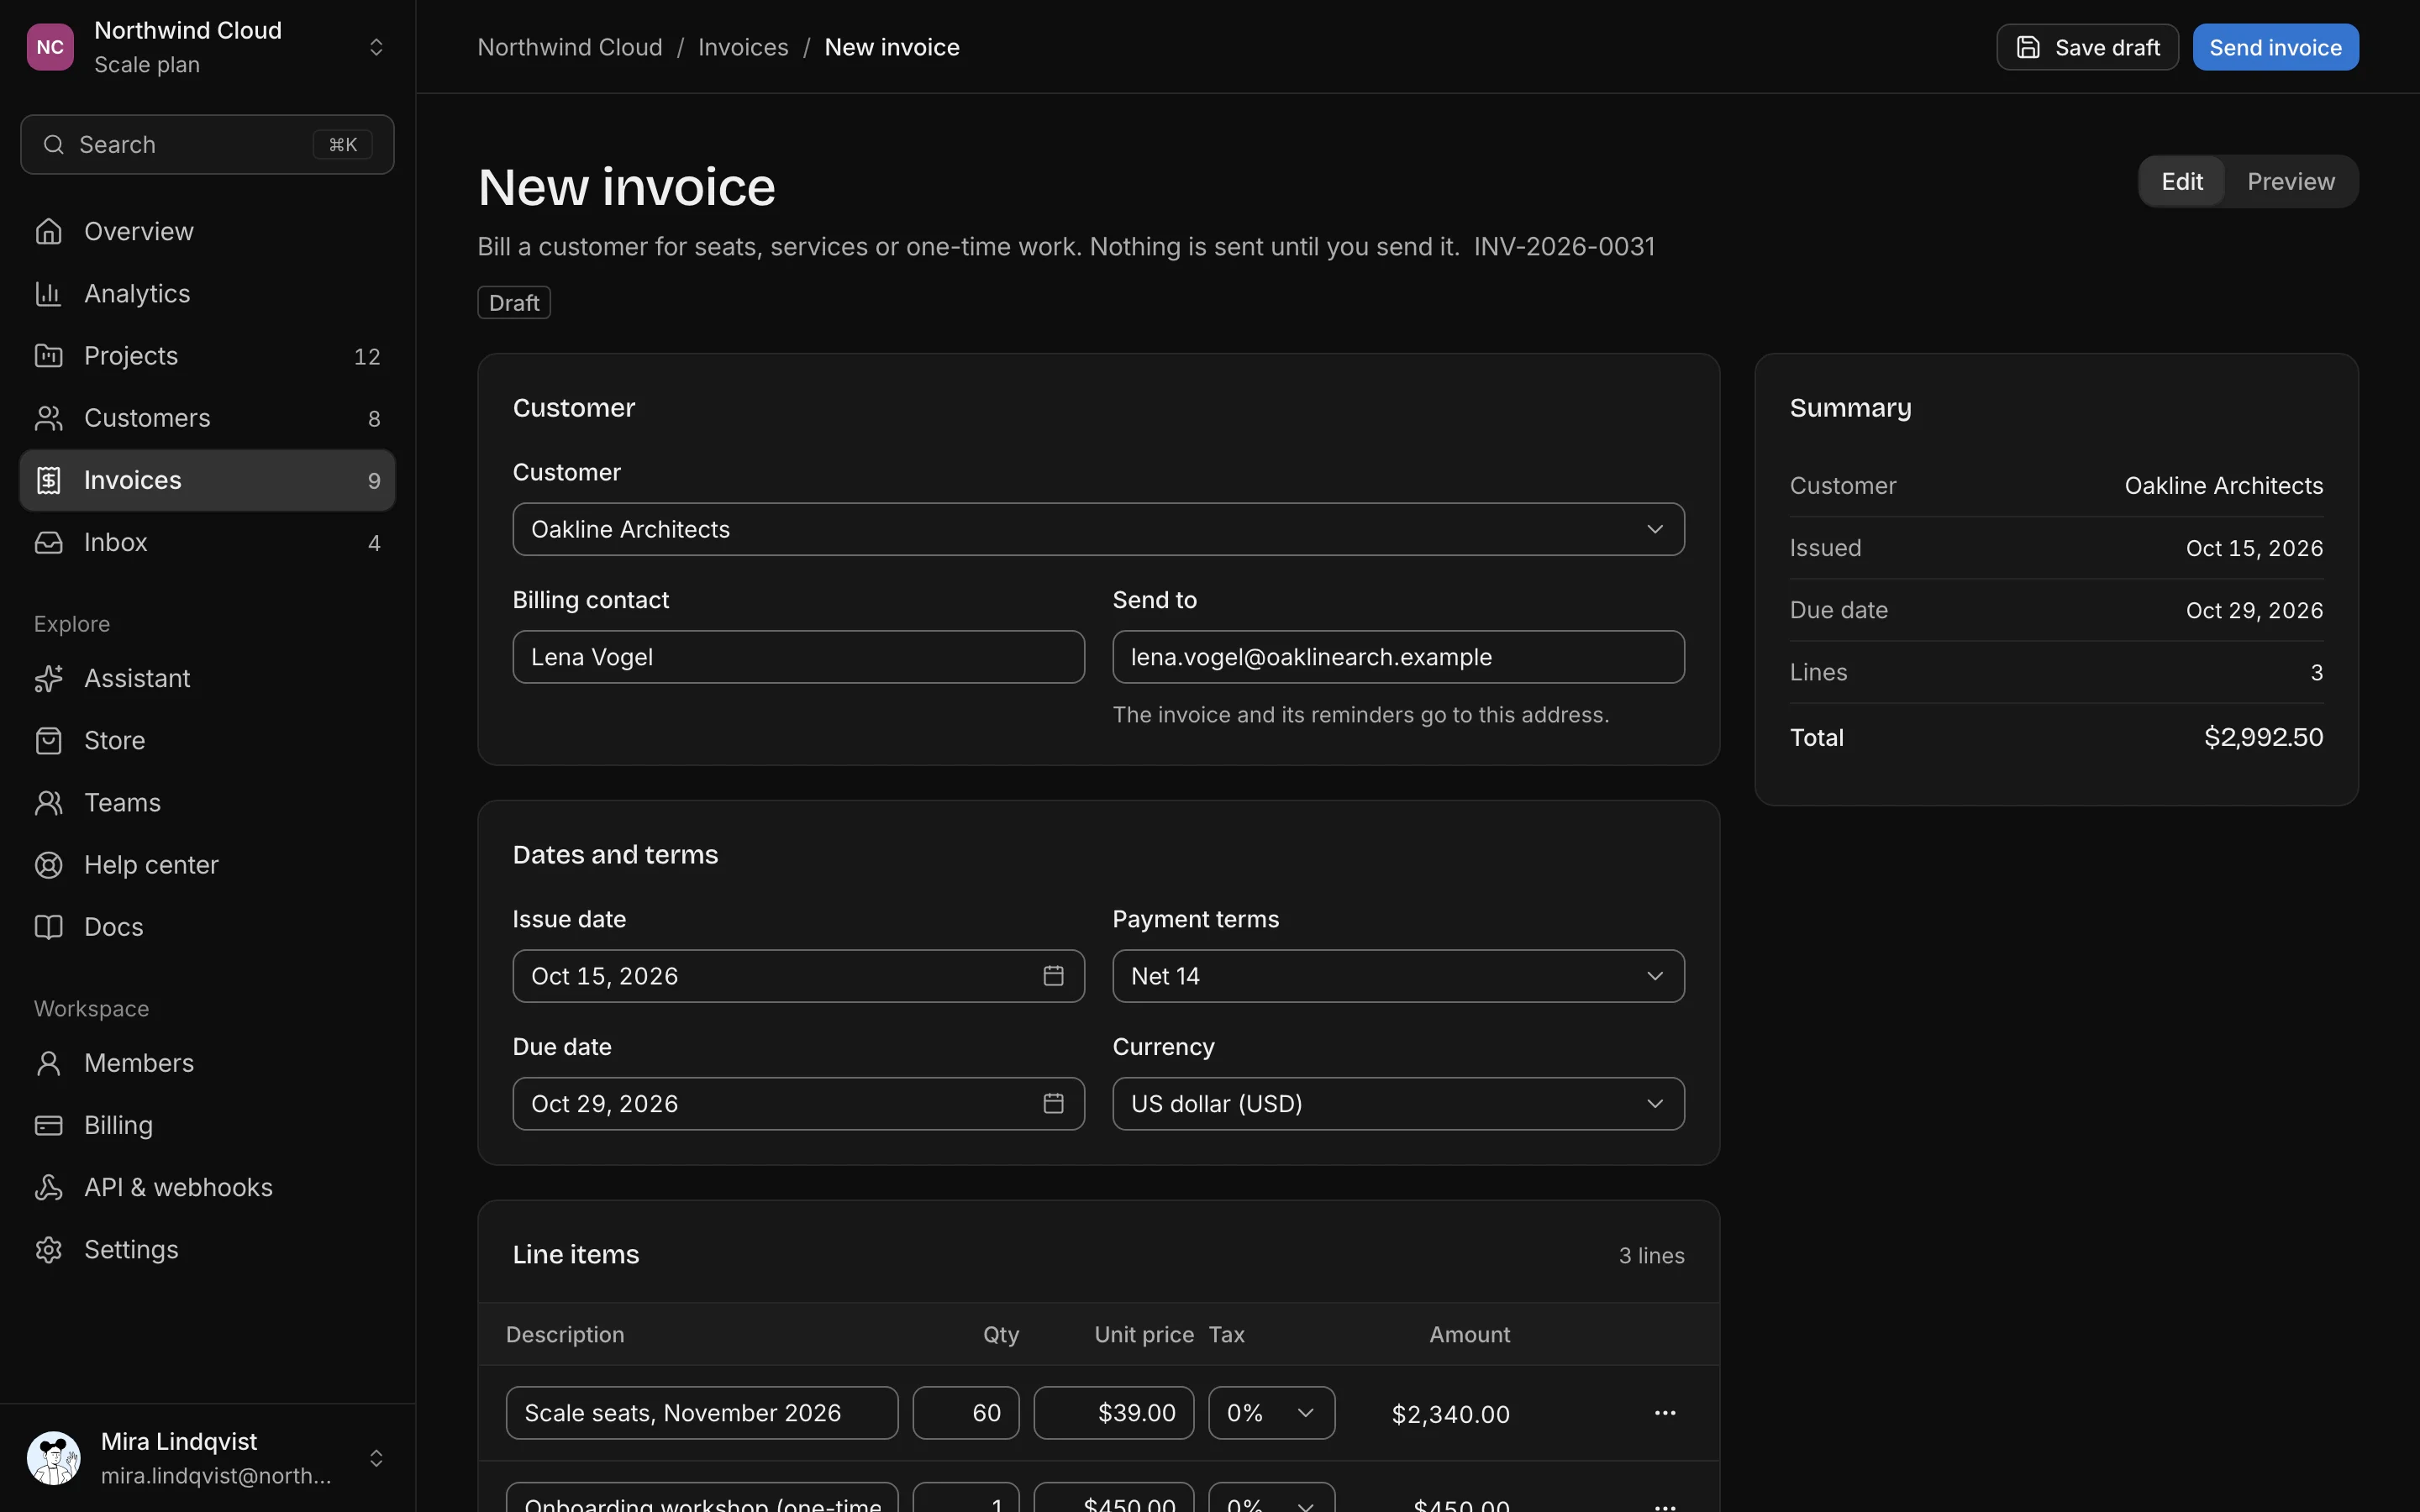This screenshot has width=2420, height=1512.
Task: Click the floppy disk icon on Save draft
Action: (2028, 47)
